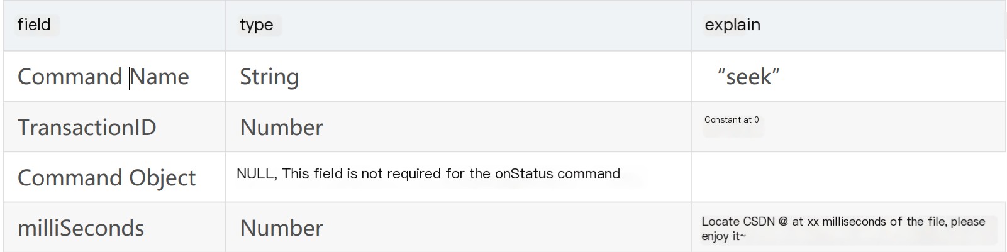The image size is (1007, 252).
Task: Click the empty explain cell for Command Object
Action: (848, 177)
